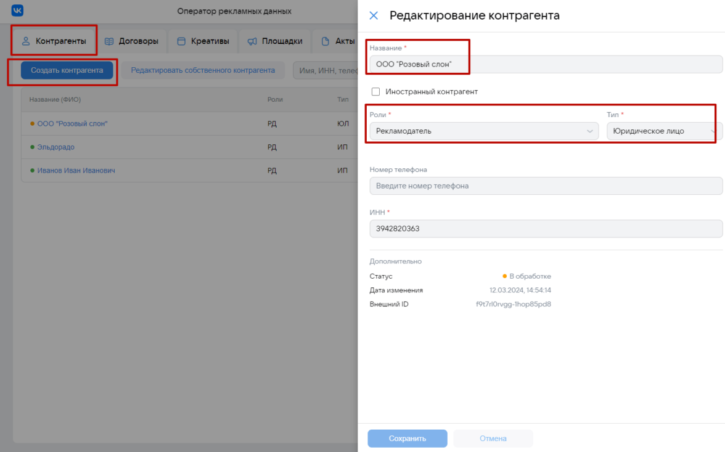This screenshot has height=452, width=725.
Task: Click Редактировать собственного контрагента button
Action: coord(203,70)
